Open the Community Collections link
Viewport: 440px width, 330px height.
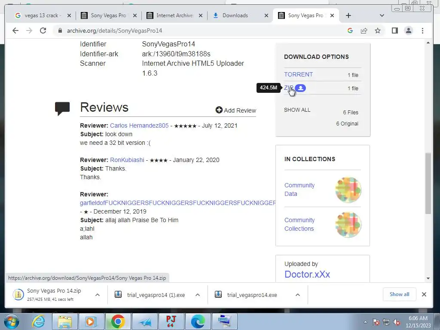tap(299, 224)
